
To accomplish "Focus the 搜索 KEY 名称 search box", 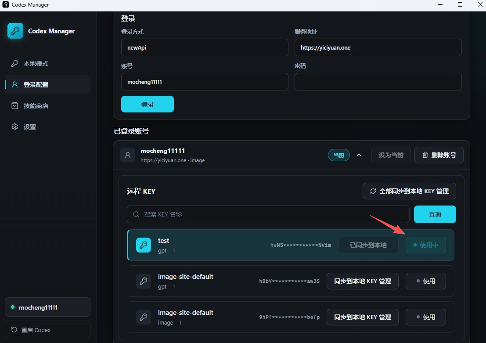I will [268, 214].
